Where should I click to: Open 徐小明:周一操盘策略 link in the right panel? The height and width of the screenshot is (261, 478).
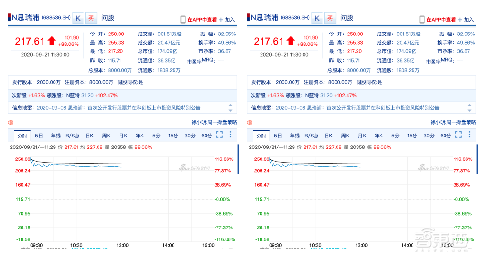point(453,122)
